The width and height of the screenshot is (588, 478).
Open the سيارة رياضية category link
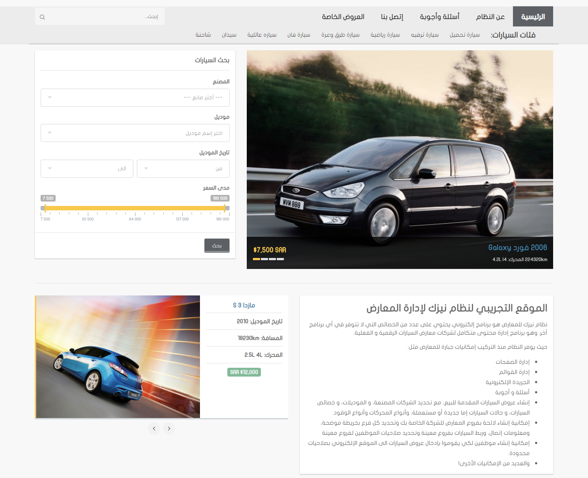[385, 35]
